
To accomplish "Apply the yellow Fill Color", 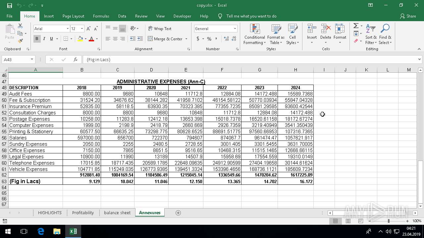I will [80, 39].
